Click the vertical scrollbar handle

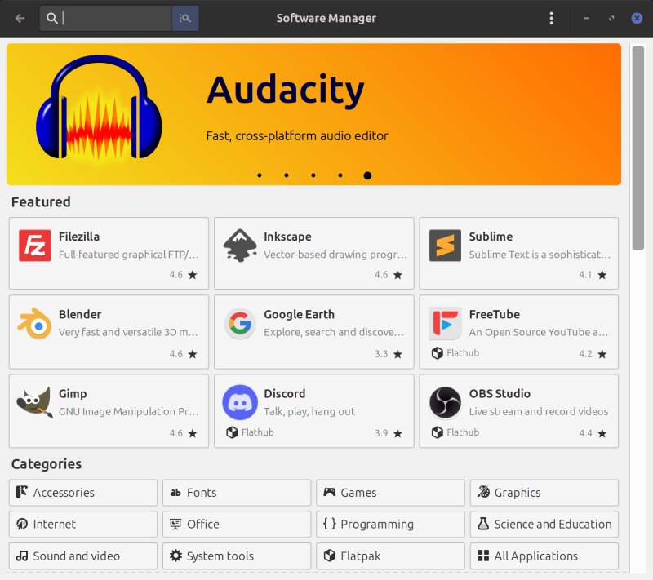coord(637,148)
